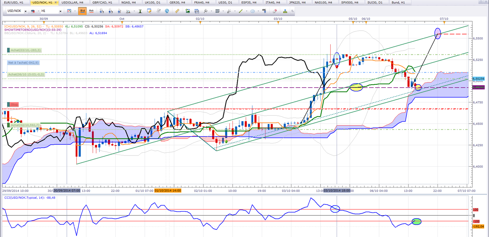Select the CCI(USD/NOK.Typical, 14) indicator label
489x237 pixels.
(x=30, y=197)
